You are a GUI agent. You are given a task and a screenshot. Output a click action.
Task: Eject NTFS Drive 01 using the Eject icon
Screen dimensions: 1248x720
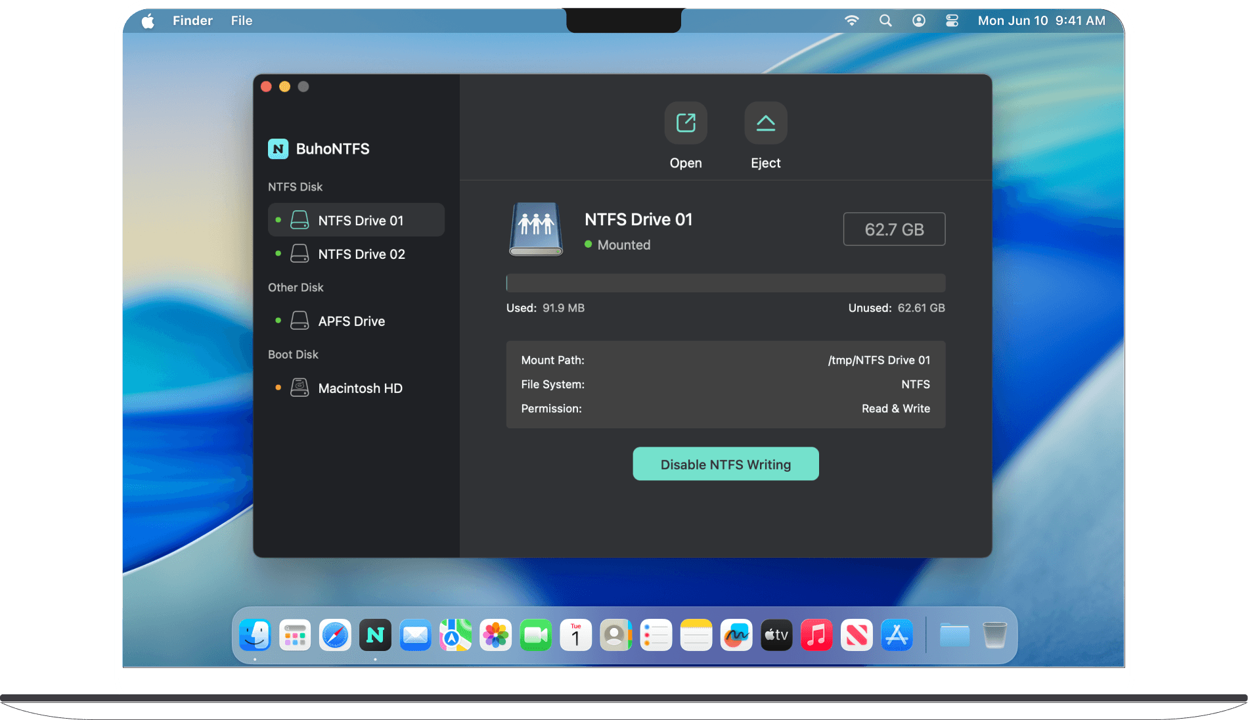[x=765, y=123]
